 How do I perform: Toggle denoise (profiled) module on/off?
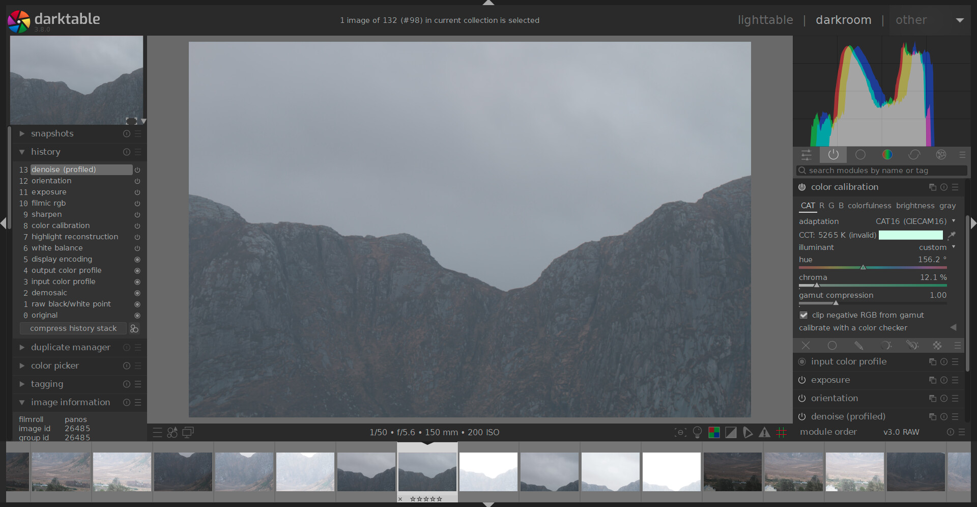point(802,417)
